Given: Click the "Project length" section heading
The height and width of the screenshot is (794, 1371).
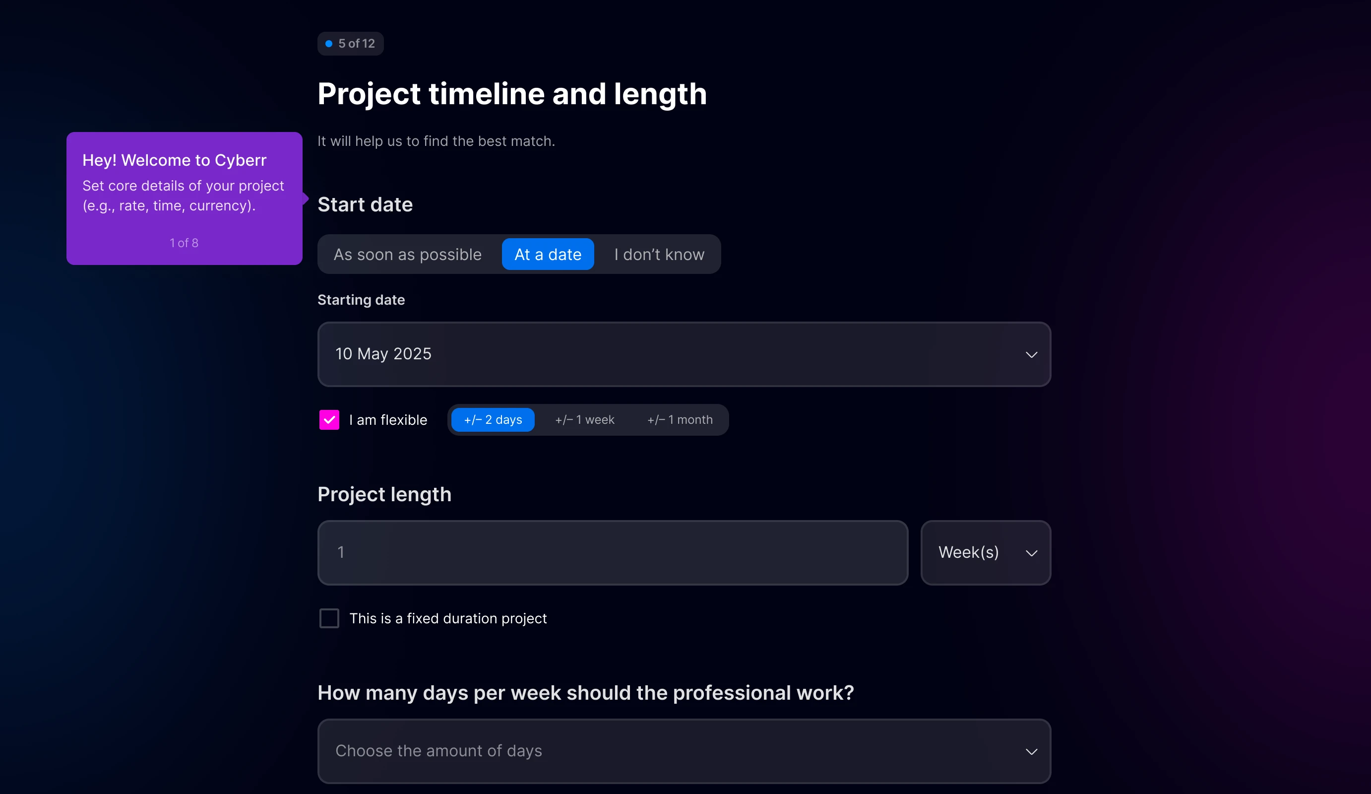Looking at the screenshot, I should (x=384, y=494).
